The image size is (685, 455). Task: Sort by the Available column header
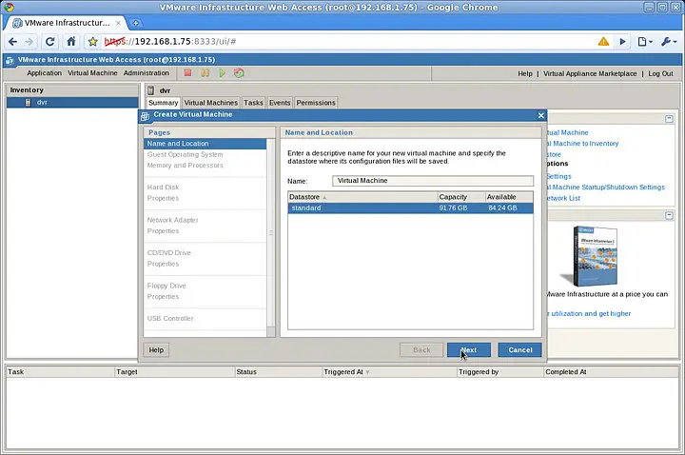coord(509,197)
